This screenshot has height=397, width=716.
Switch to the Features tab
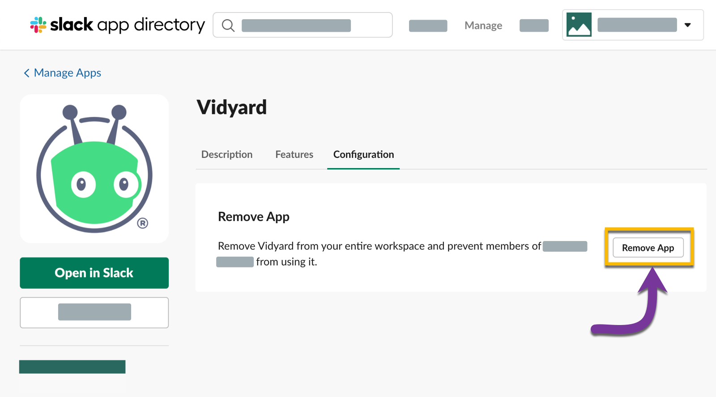pos(294,154)
